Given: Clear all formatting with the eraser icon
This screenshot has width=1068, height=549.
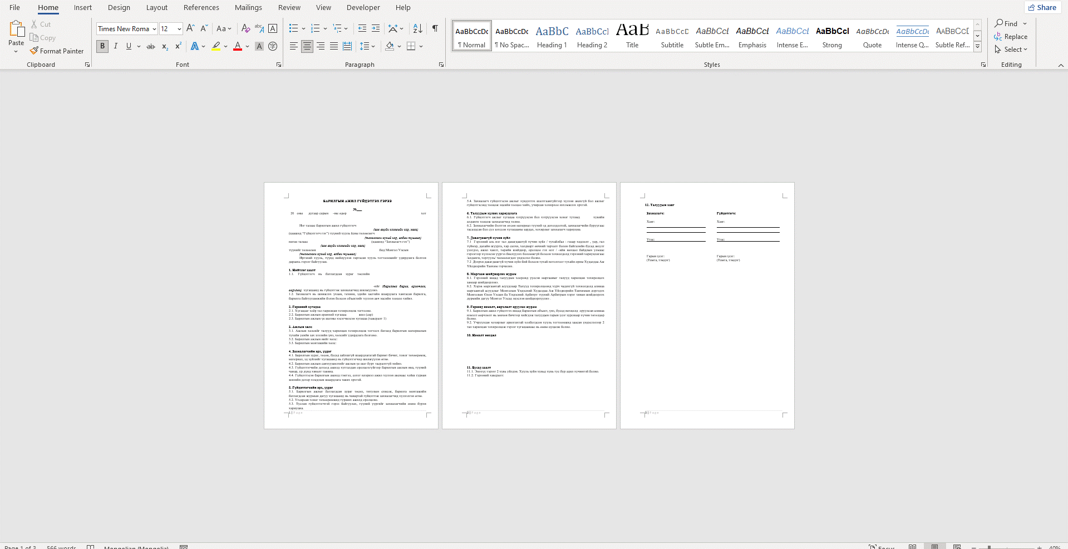Looking at the screenshot, I should (245, 28).
